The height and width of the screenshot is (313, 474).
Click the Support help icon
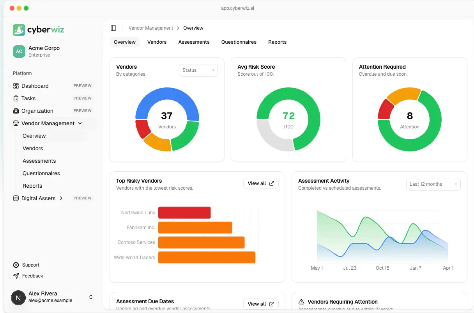point(16,265)
